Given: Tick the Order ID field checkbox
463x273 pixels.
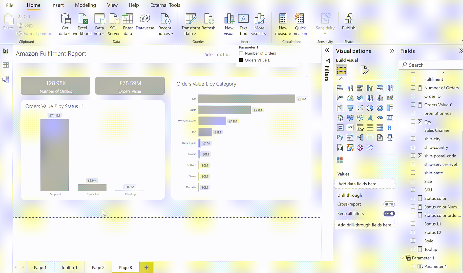Looking at the screenshot, I should coord(413,96).
